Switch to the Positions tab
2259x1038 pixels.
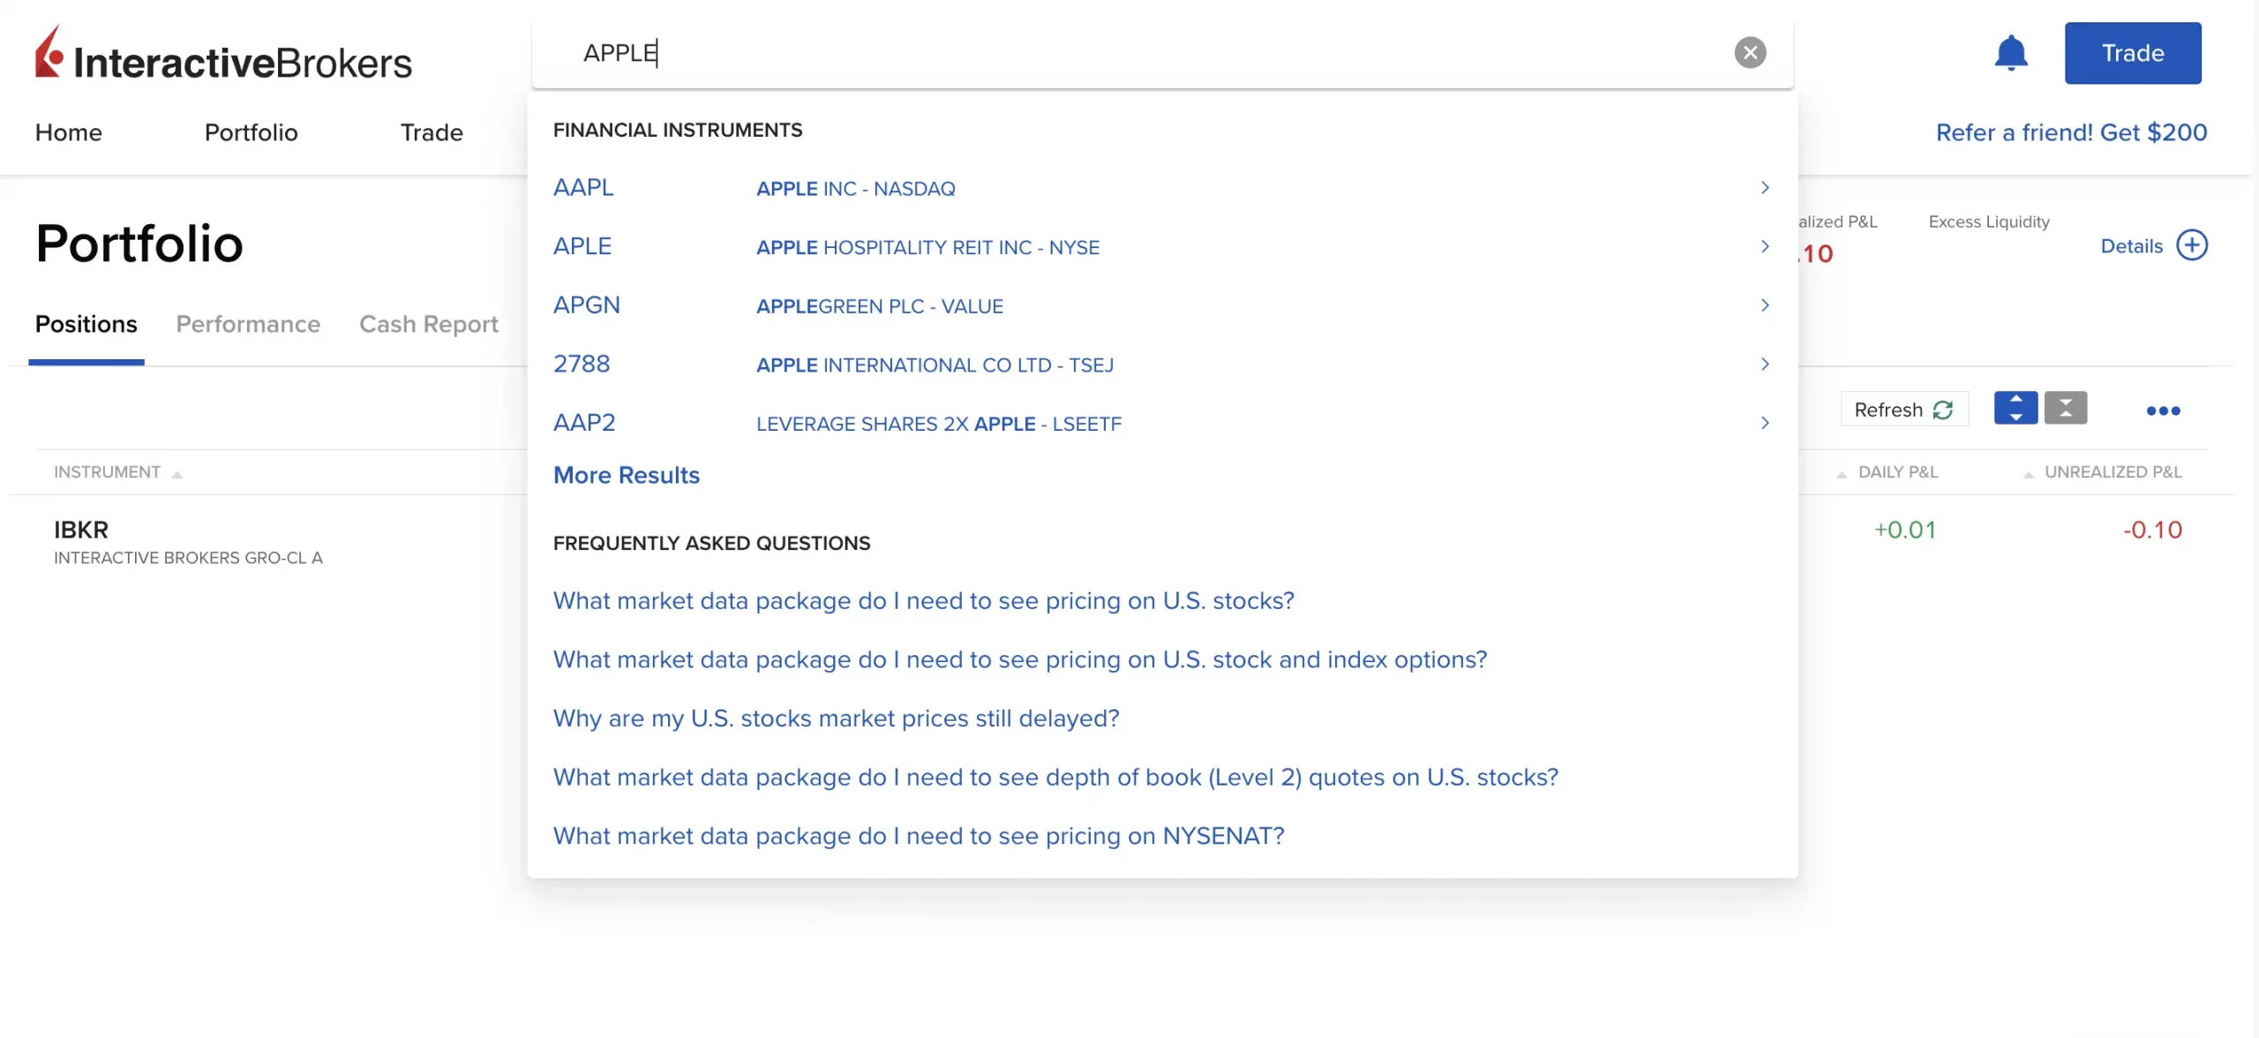86,324
